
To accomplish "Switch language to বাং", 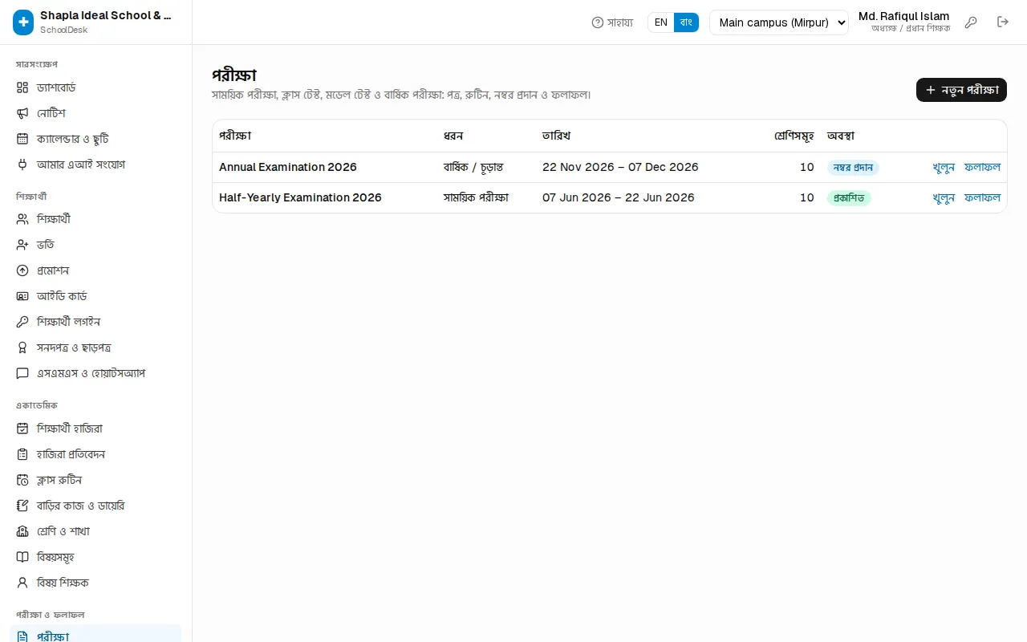I will coord(686,22).
